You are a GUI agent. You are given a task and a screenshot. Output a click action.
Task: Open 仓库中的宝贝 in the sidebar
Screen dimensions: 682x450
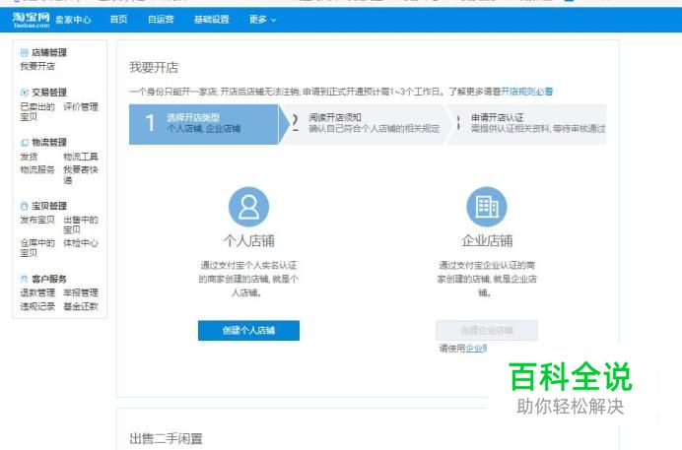(x=37, y=247)
